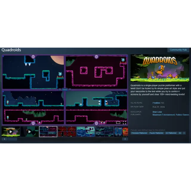Click the Feb 22, 2024 release date
Image resolution: width=191 pixels, height=191 pixels.
(158, 107)
